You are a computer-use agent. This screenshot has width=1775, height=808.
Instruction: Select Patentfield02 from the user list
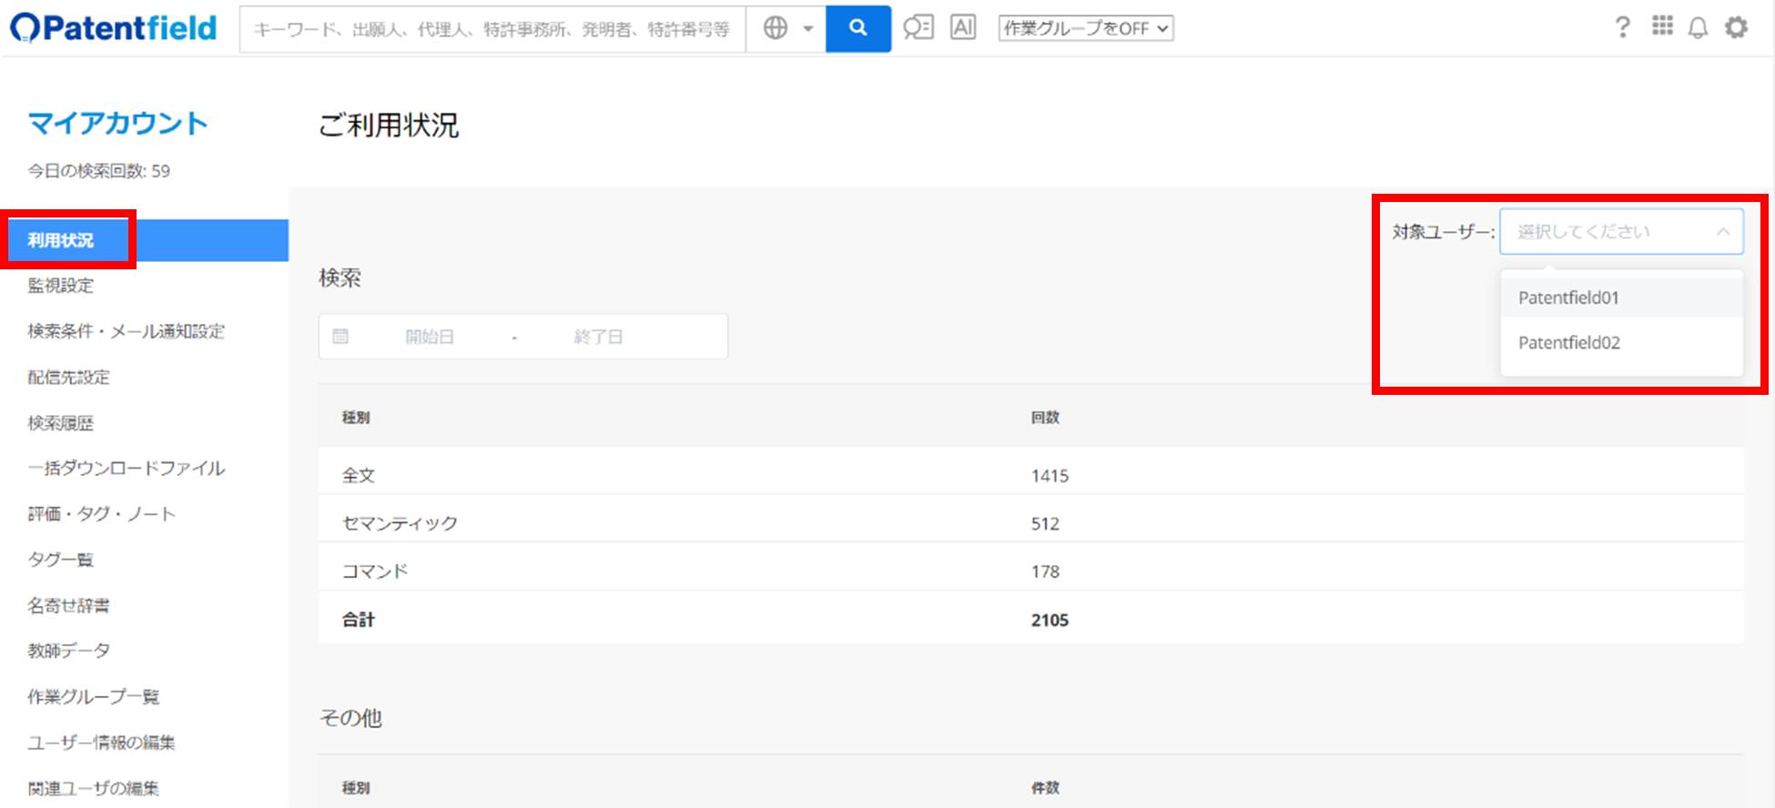(1621, 343)
